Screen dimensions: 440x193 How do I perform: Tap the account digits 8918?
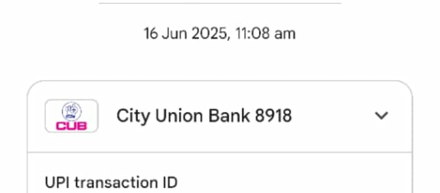(273, 116)
